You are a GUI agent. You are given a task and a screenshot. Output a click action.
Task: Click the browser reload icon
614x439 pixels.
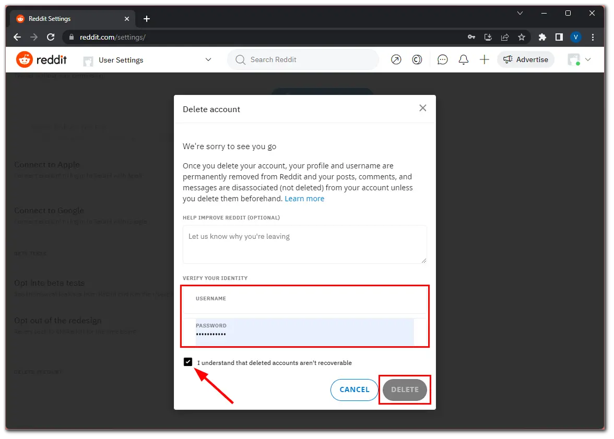click(x=51, y=37)
